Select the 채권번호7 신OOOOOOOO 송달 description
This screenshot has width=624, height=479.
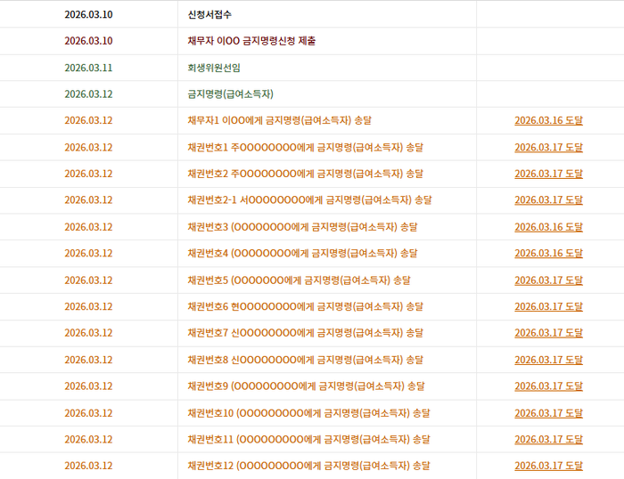coord(305,333)
